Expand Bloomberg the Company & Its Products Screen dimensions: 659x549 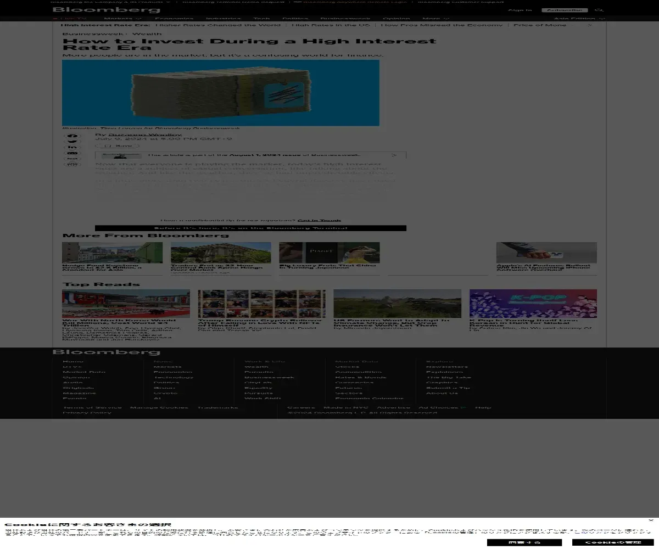111,2
